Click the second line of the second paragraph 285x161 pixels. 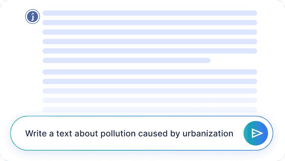[150, 81]
